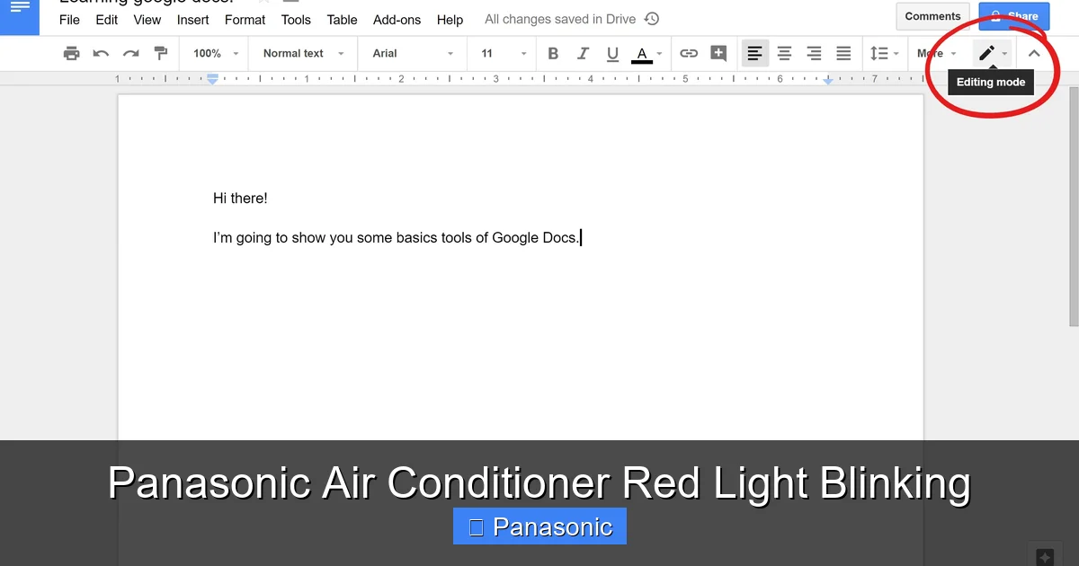Select right text alignment
1079x566 pixels.
click(814, 54)
